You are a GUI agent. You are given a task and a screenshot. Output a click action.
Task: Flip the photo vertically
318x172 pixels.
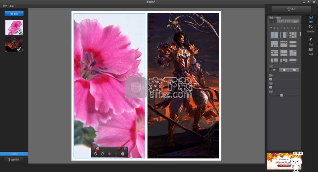tap(116, 154)
